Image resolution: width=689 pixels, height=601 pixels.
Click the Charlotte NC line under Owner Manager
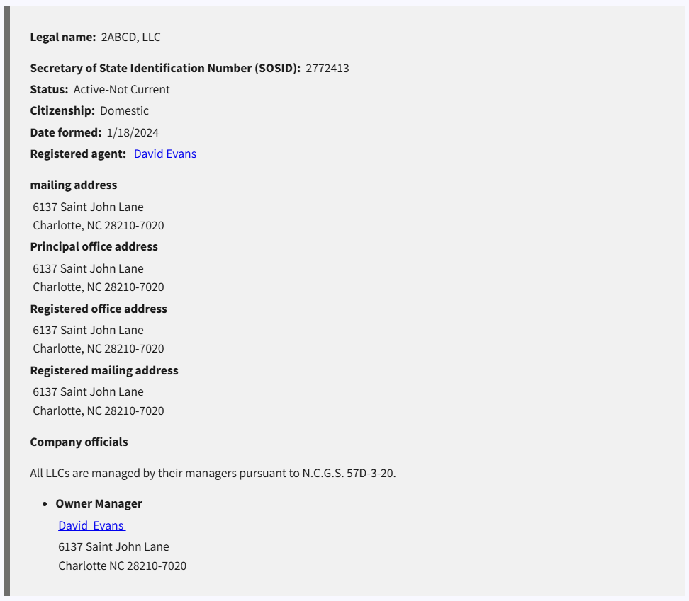coord(122,566)
